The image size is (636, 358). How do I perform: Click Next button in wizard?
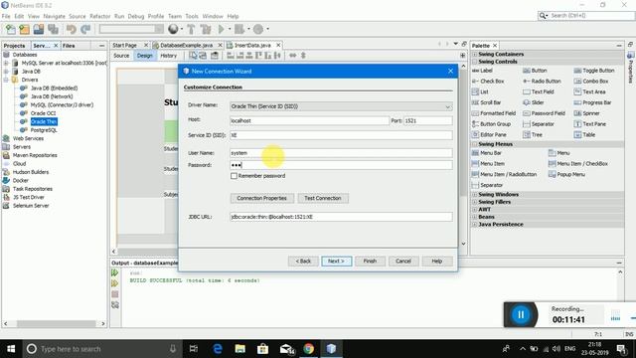(336, 261)
